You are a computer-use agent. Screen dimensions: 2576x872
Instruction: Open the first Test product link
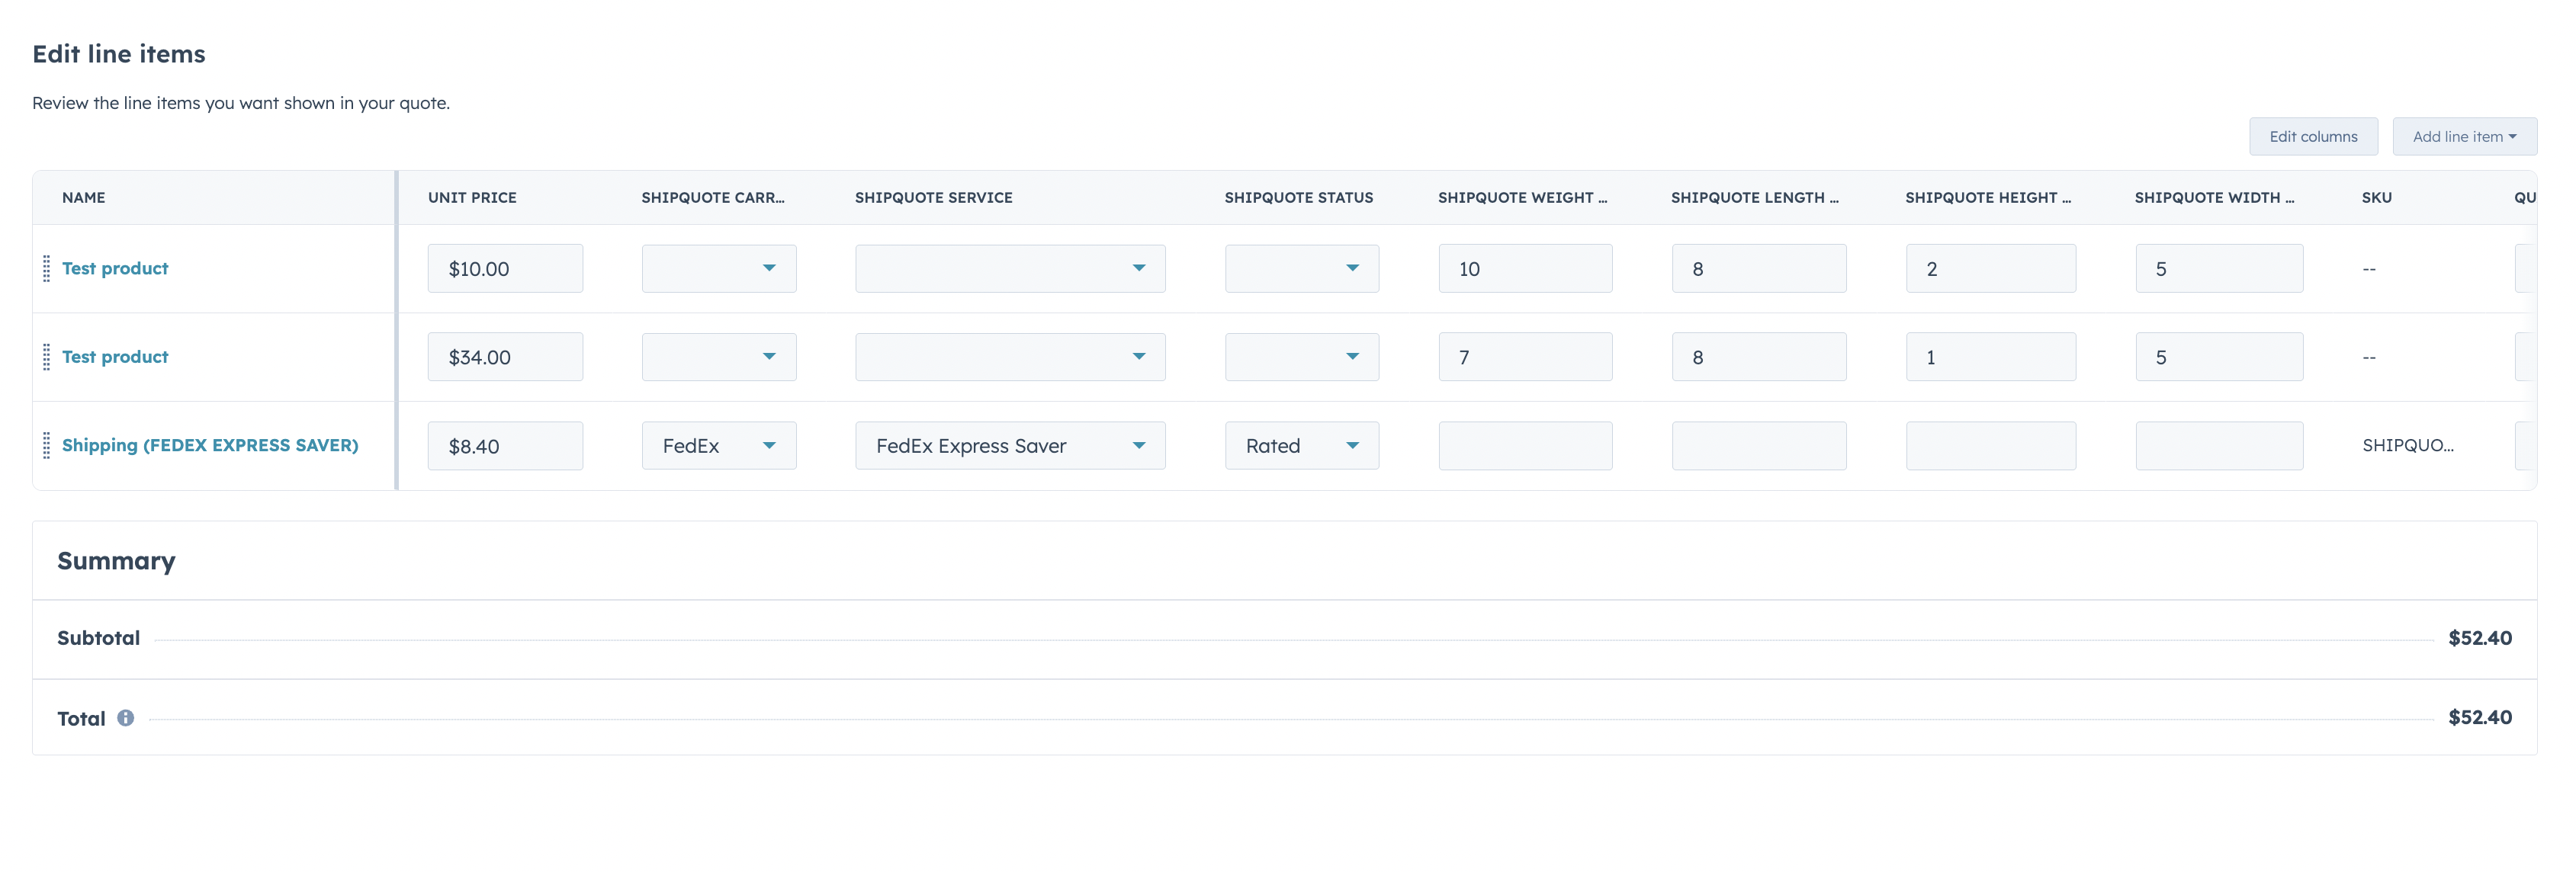(x=115, y=268)
